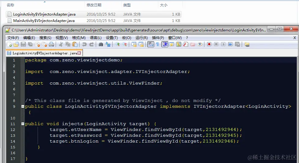The image size is (299, 163).
Task: Click the Cut scissors icon
Action: [61, 45]
